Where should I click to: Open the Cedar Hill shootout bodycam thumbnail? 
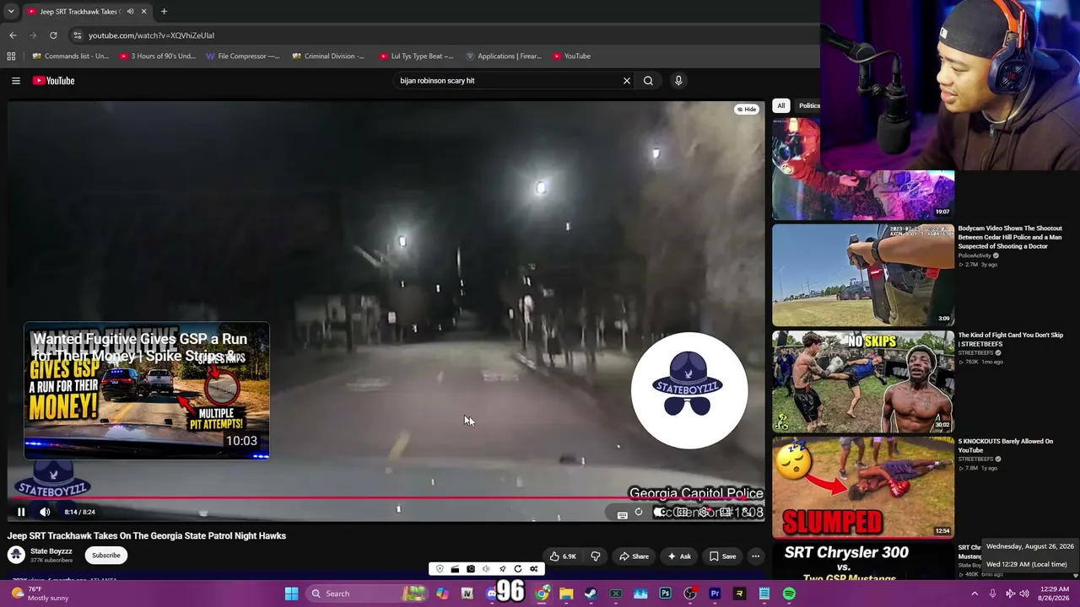(x=863, y=274)
